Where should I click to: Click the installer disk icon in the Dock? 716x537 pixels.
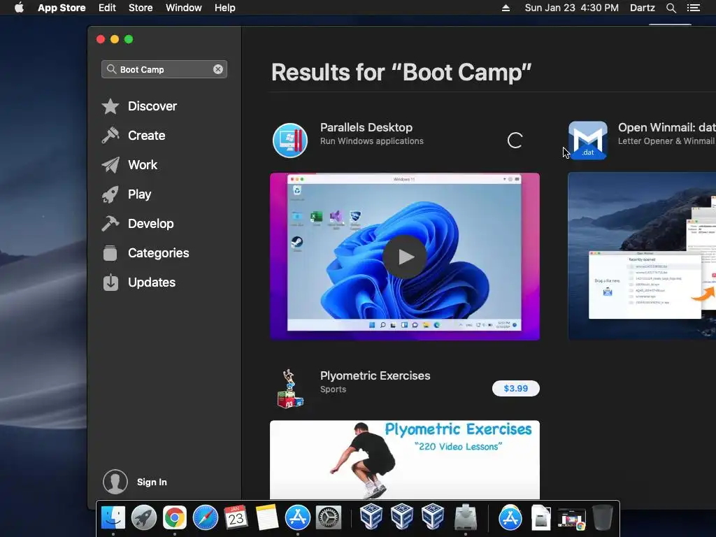[x=466, y=518]
